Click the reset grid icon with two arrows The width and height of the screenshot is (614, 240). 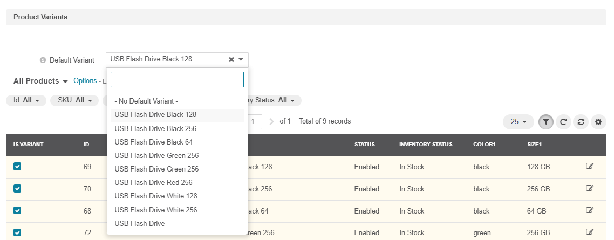click(581, 122)
